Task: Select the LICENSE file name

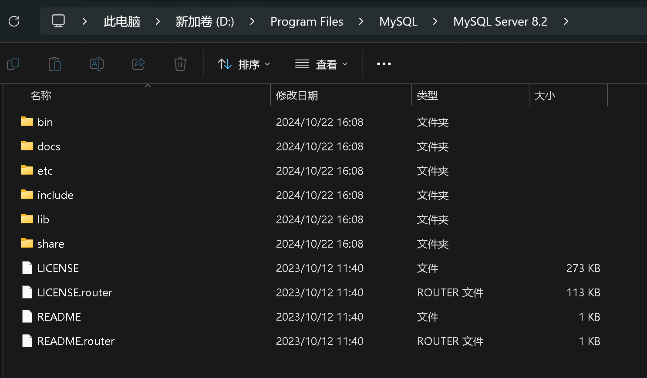Action: tap(58, 268)
